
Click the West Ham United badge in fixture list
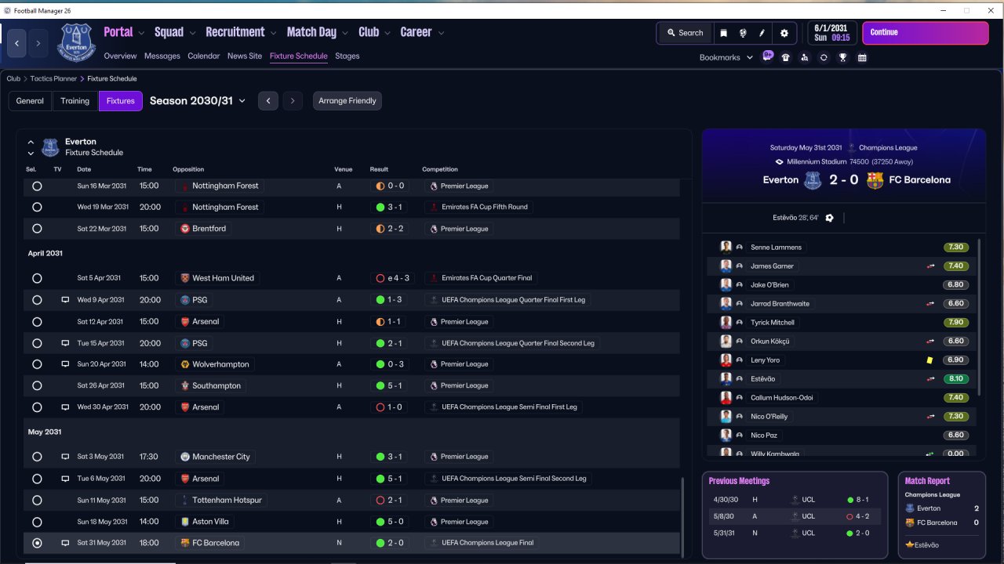pos(185,278)
